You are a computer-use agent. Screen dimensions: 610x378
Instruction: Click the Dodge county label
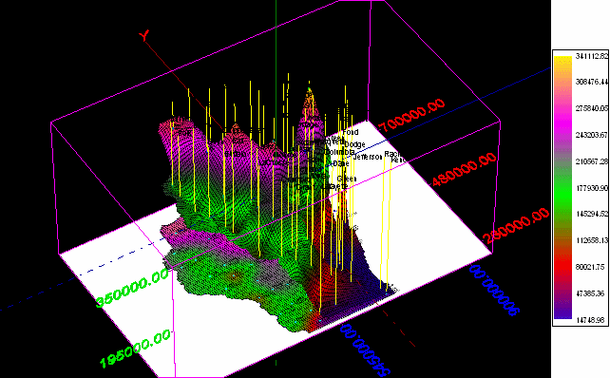coord(354,144)
